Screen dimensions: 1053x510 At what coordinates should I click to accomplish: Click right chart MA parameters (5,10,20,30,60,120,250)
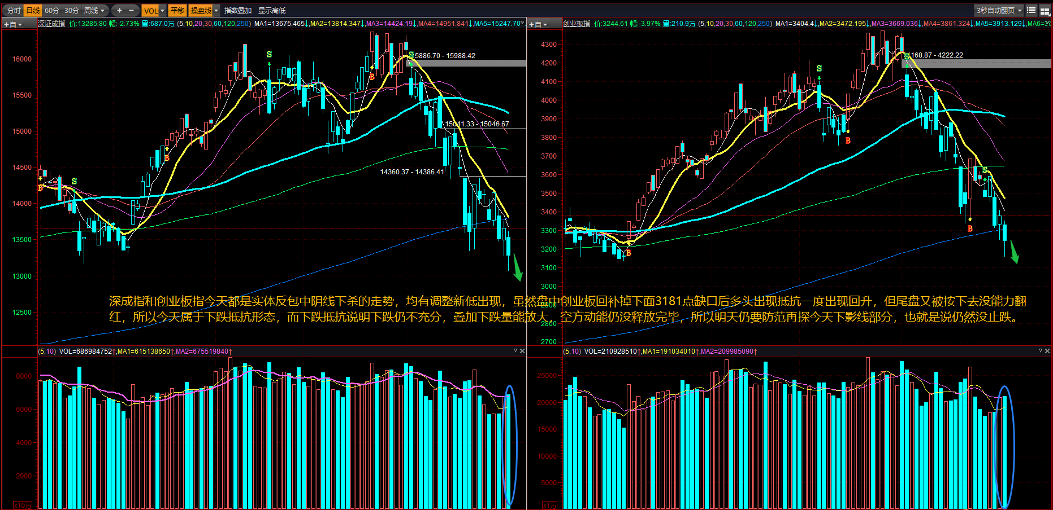point(735,24)
